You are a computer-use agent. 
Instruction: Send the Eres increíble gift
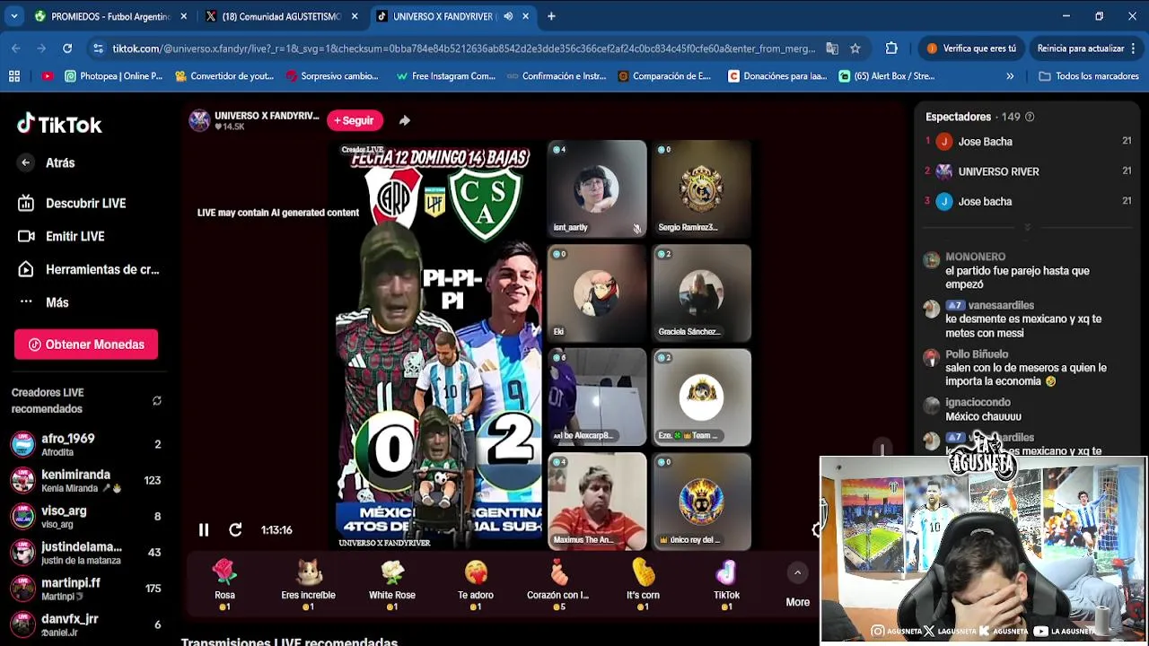308,584
